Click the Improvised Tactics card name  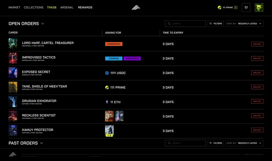tap(39, 57)
